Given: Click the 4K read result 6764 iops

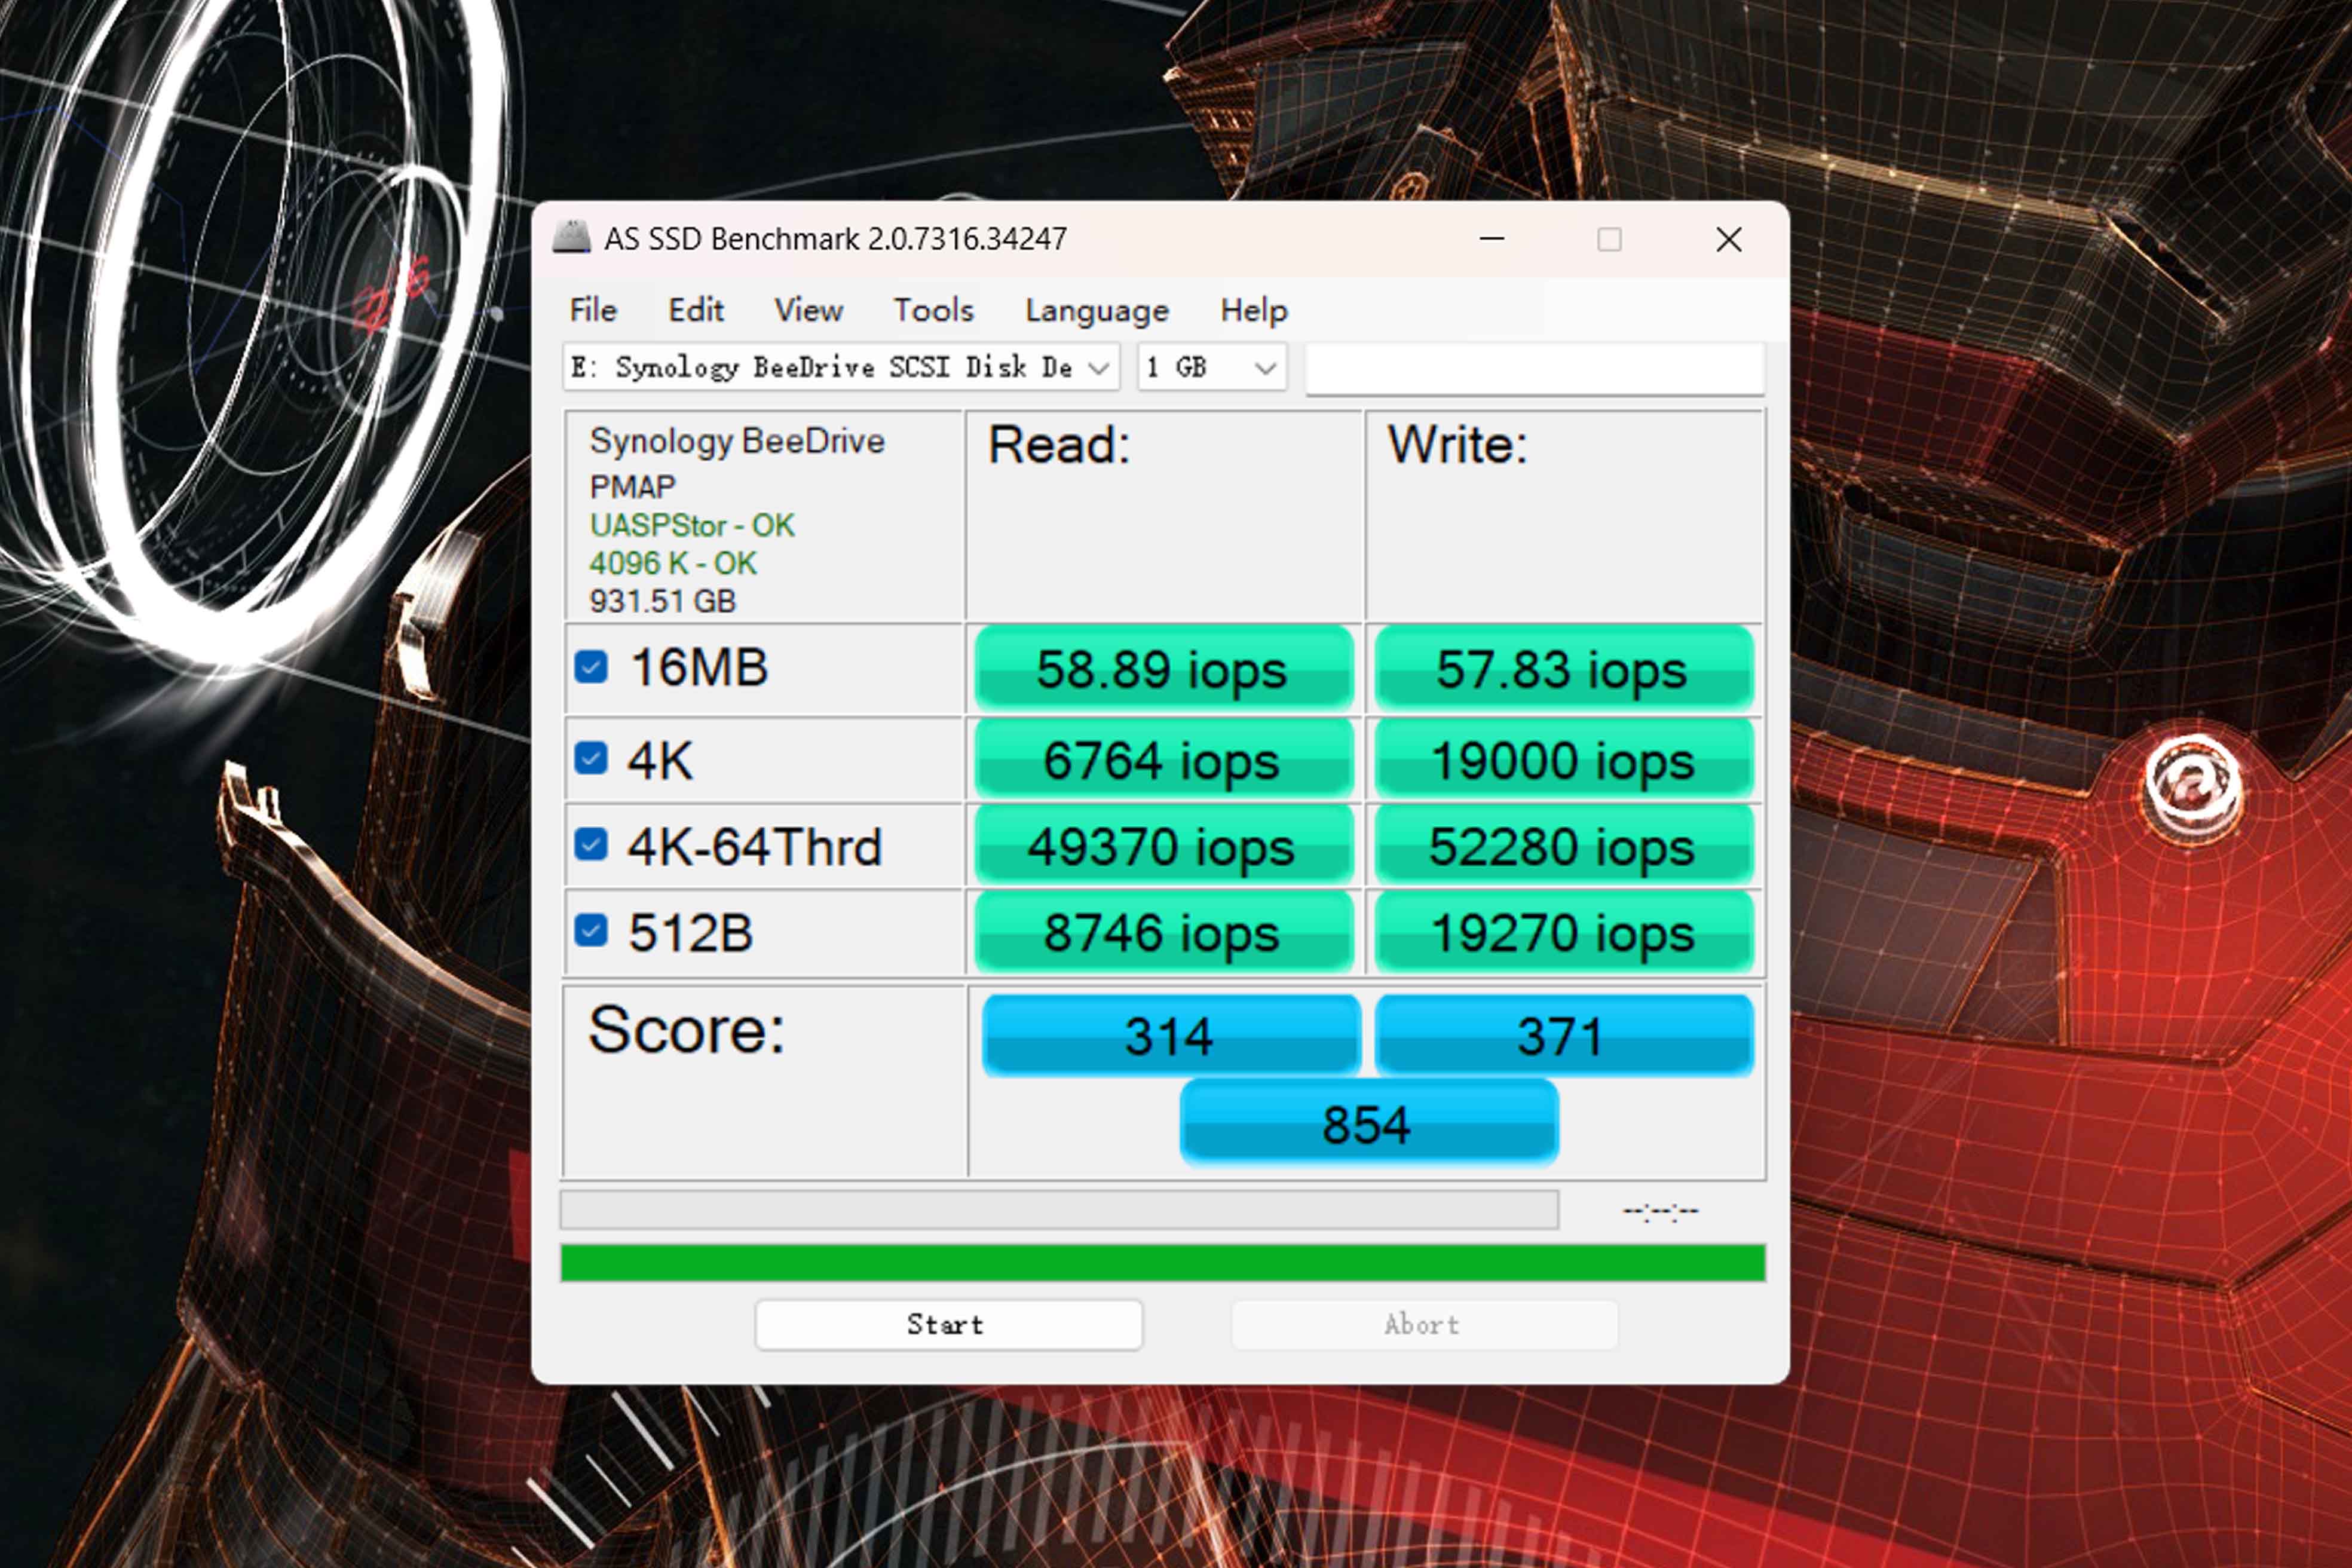Looking at the screenshot, I should point(1164,760).
